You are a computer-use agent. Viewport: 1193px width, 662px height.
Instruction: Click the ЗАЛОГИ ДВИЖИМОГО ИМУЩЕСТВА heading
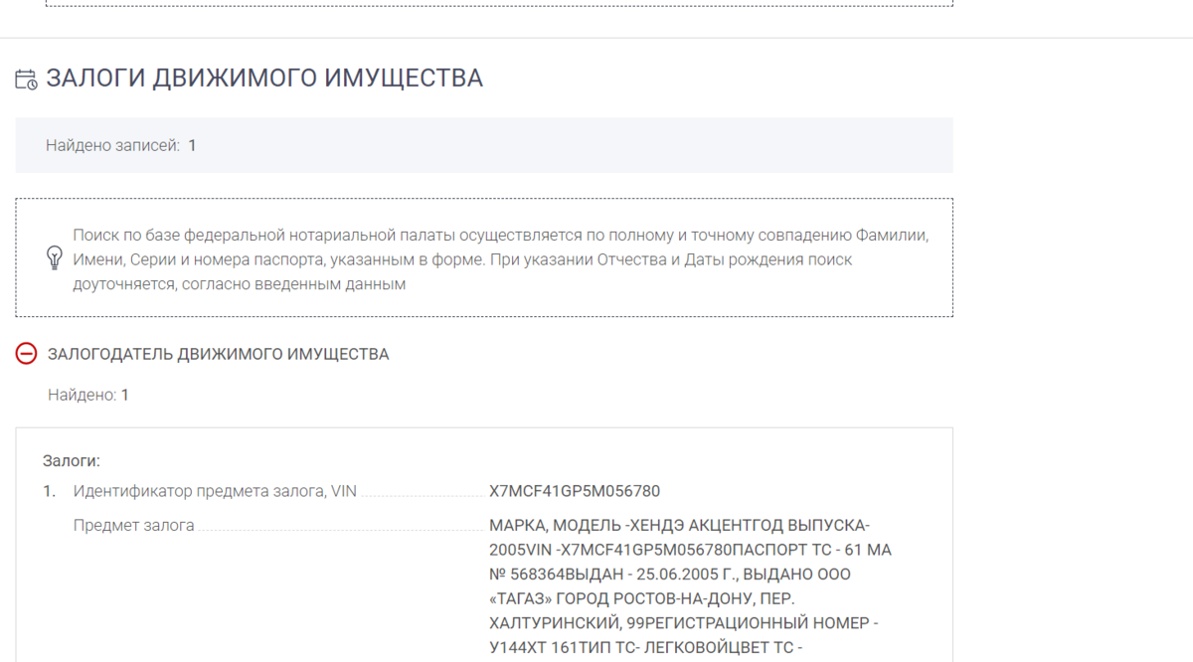264,79
